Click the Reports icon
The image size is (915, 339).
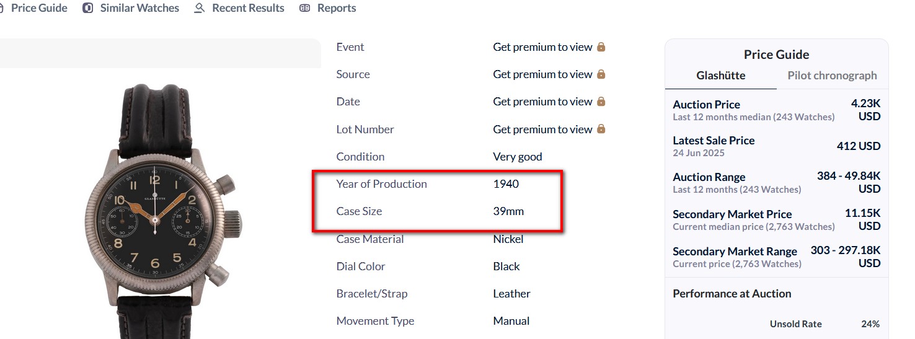click(304, 8)
